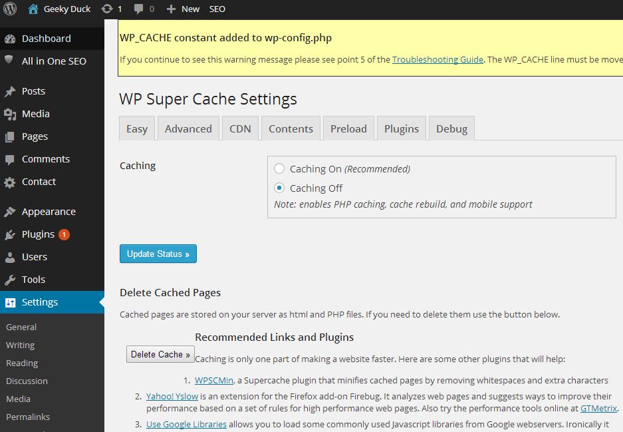
Task: Switch to the Contents tab
Action: click(x=291, y=128)
